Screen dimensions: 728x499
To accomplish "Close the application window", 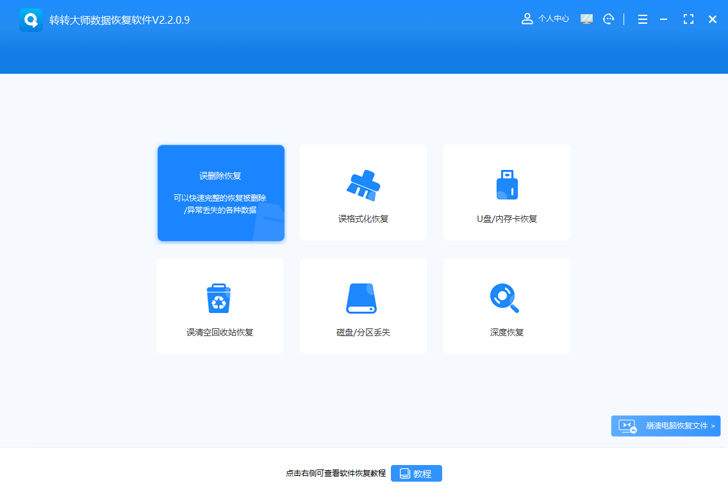I will tap(713, 19).
